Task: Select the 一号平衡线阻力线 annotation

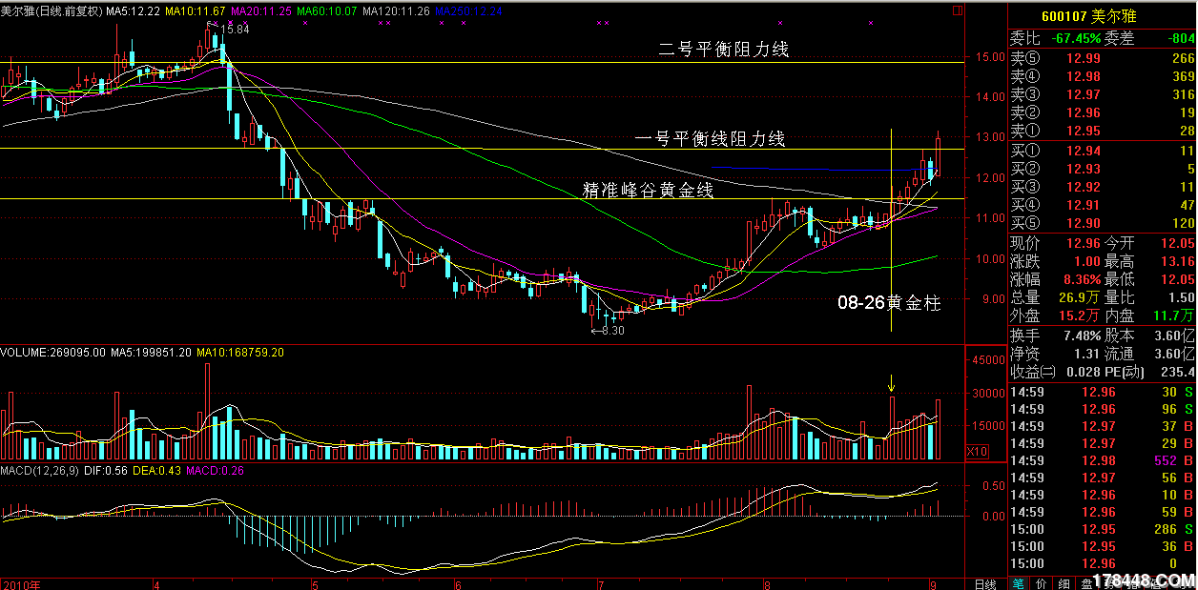Action: click(711, 139)
